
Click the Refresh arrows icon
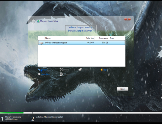click(x=39, y=70)
